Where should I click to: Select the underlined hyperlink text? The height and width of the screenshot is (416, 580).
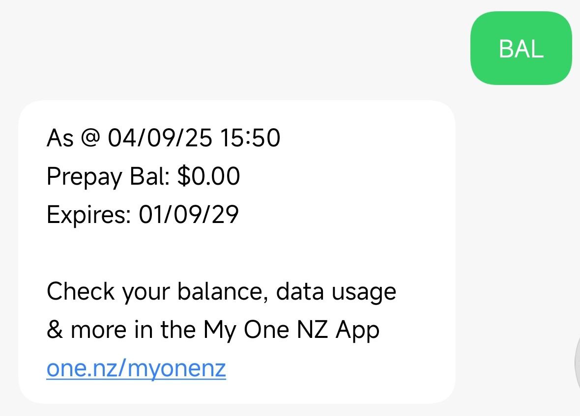click(136, 367)
